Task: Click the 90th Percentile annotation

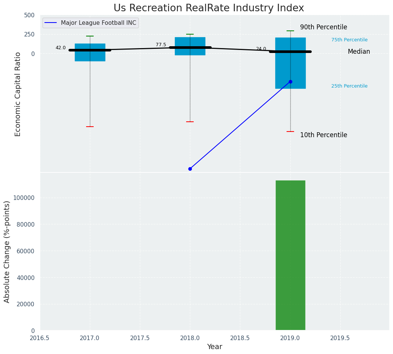Action: click(x=323, y=27)
